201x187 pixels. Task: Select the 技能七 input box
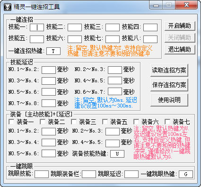pos(113,39)
